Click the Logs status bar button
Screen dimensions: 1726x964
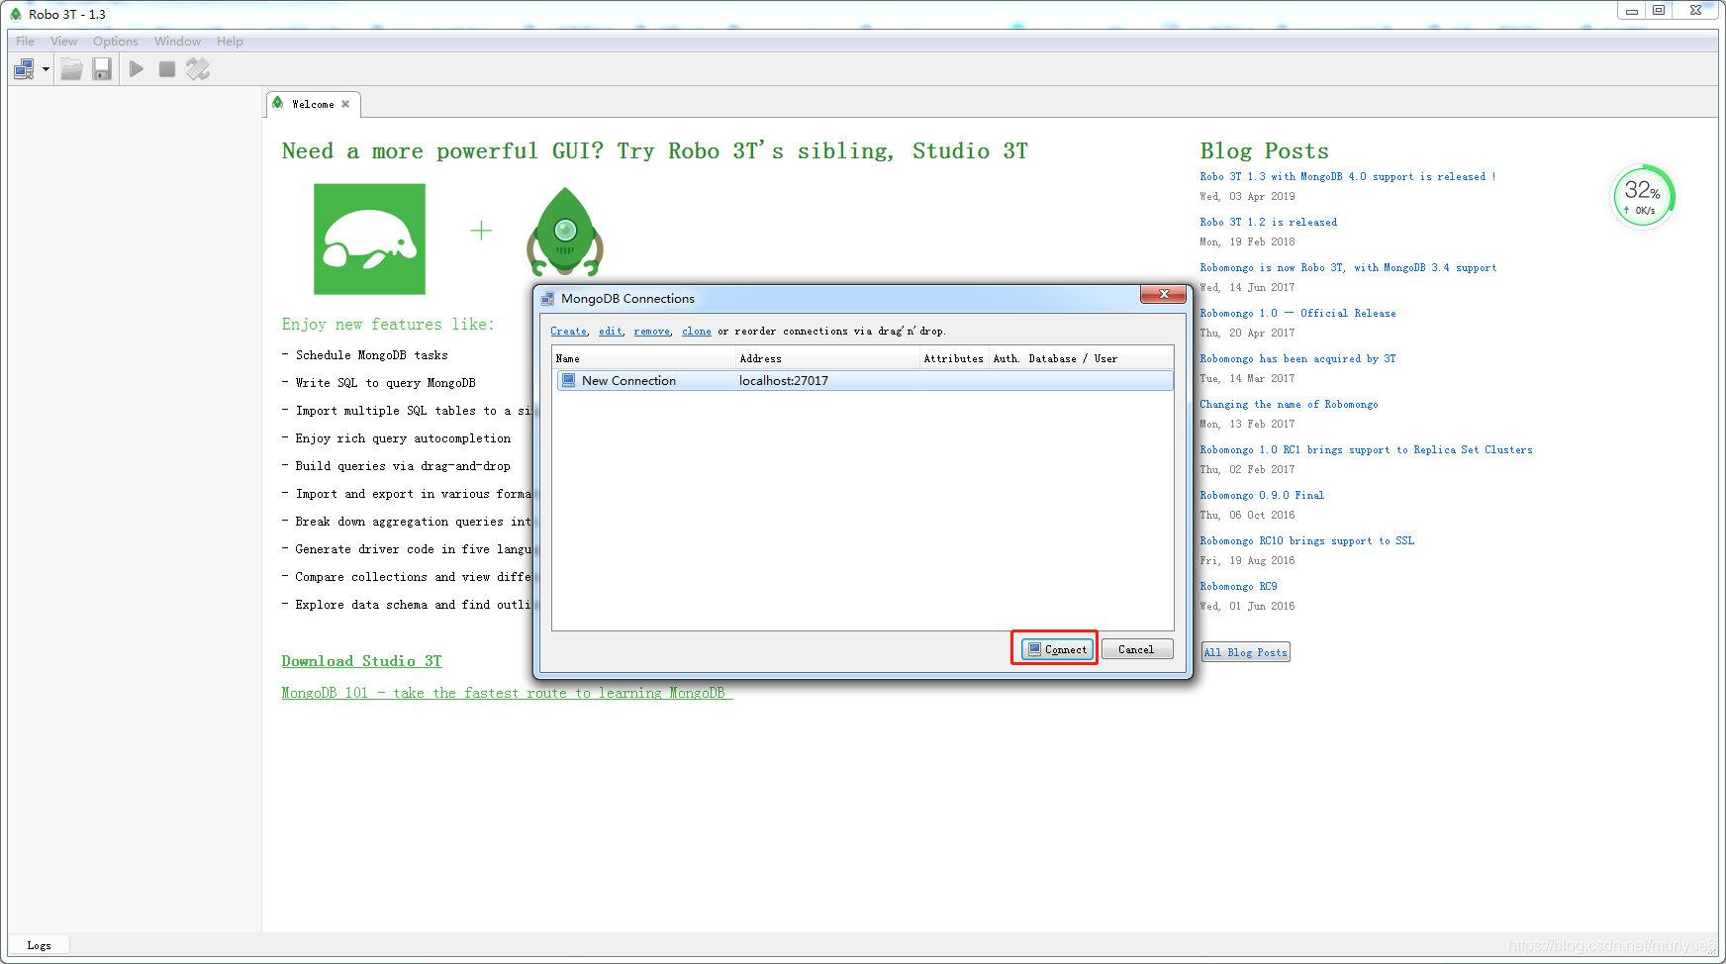39,945
